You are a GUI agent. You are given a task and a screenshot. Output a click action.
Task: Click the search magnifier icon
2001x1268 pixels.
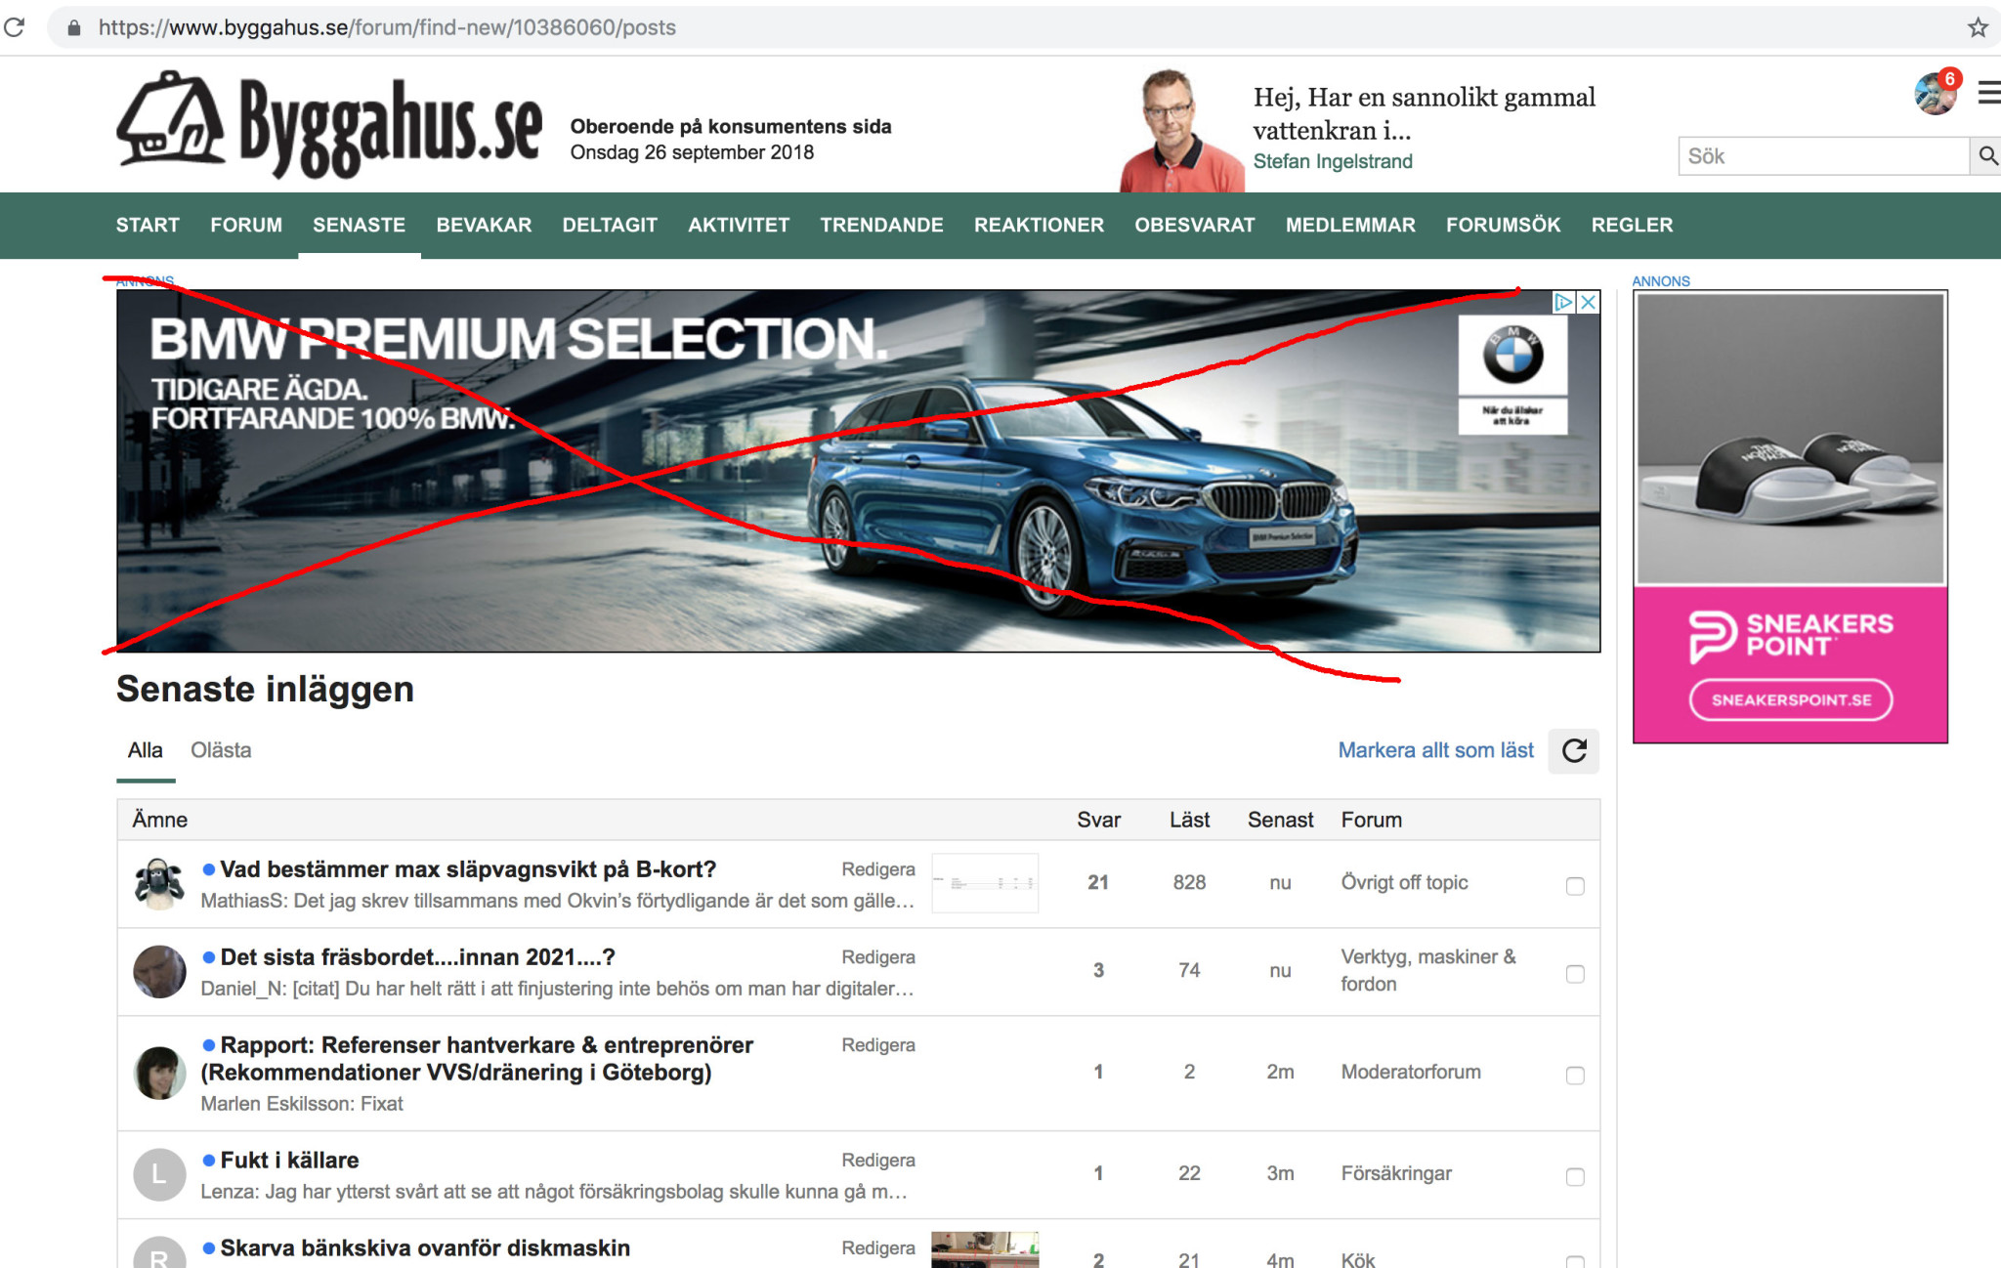tap(1986, 156)
